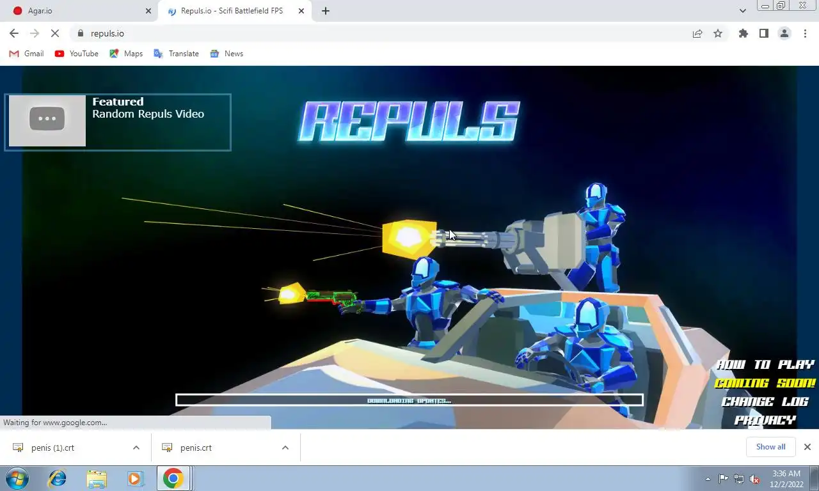The height and width of the screenshot is (491, 819).
Task: Click the COMING SOON! link
Action: pyautogui.click(x=765, y=383)
